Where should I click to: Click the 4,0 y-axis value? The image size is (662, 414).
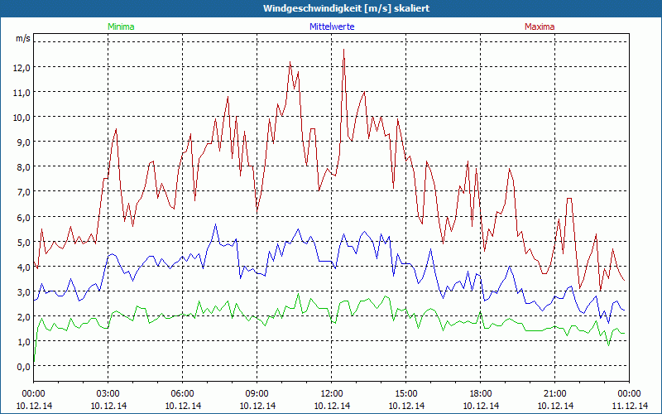click(x=23, y=267)
